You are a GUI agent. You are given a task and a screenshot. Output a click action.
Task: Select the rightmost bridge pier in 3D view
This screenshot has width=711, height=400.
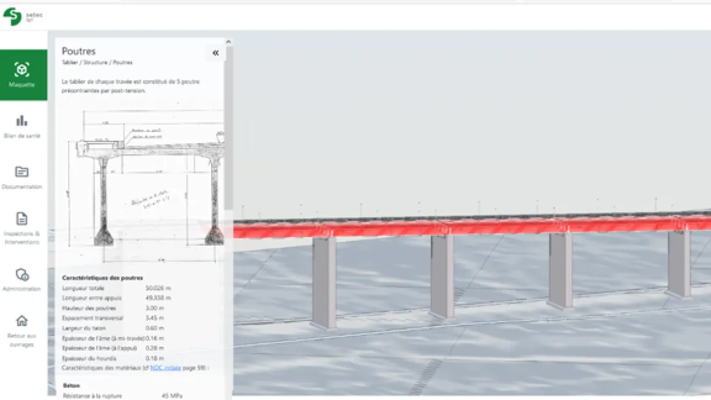coord(679,263)
